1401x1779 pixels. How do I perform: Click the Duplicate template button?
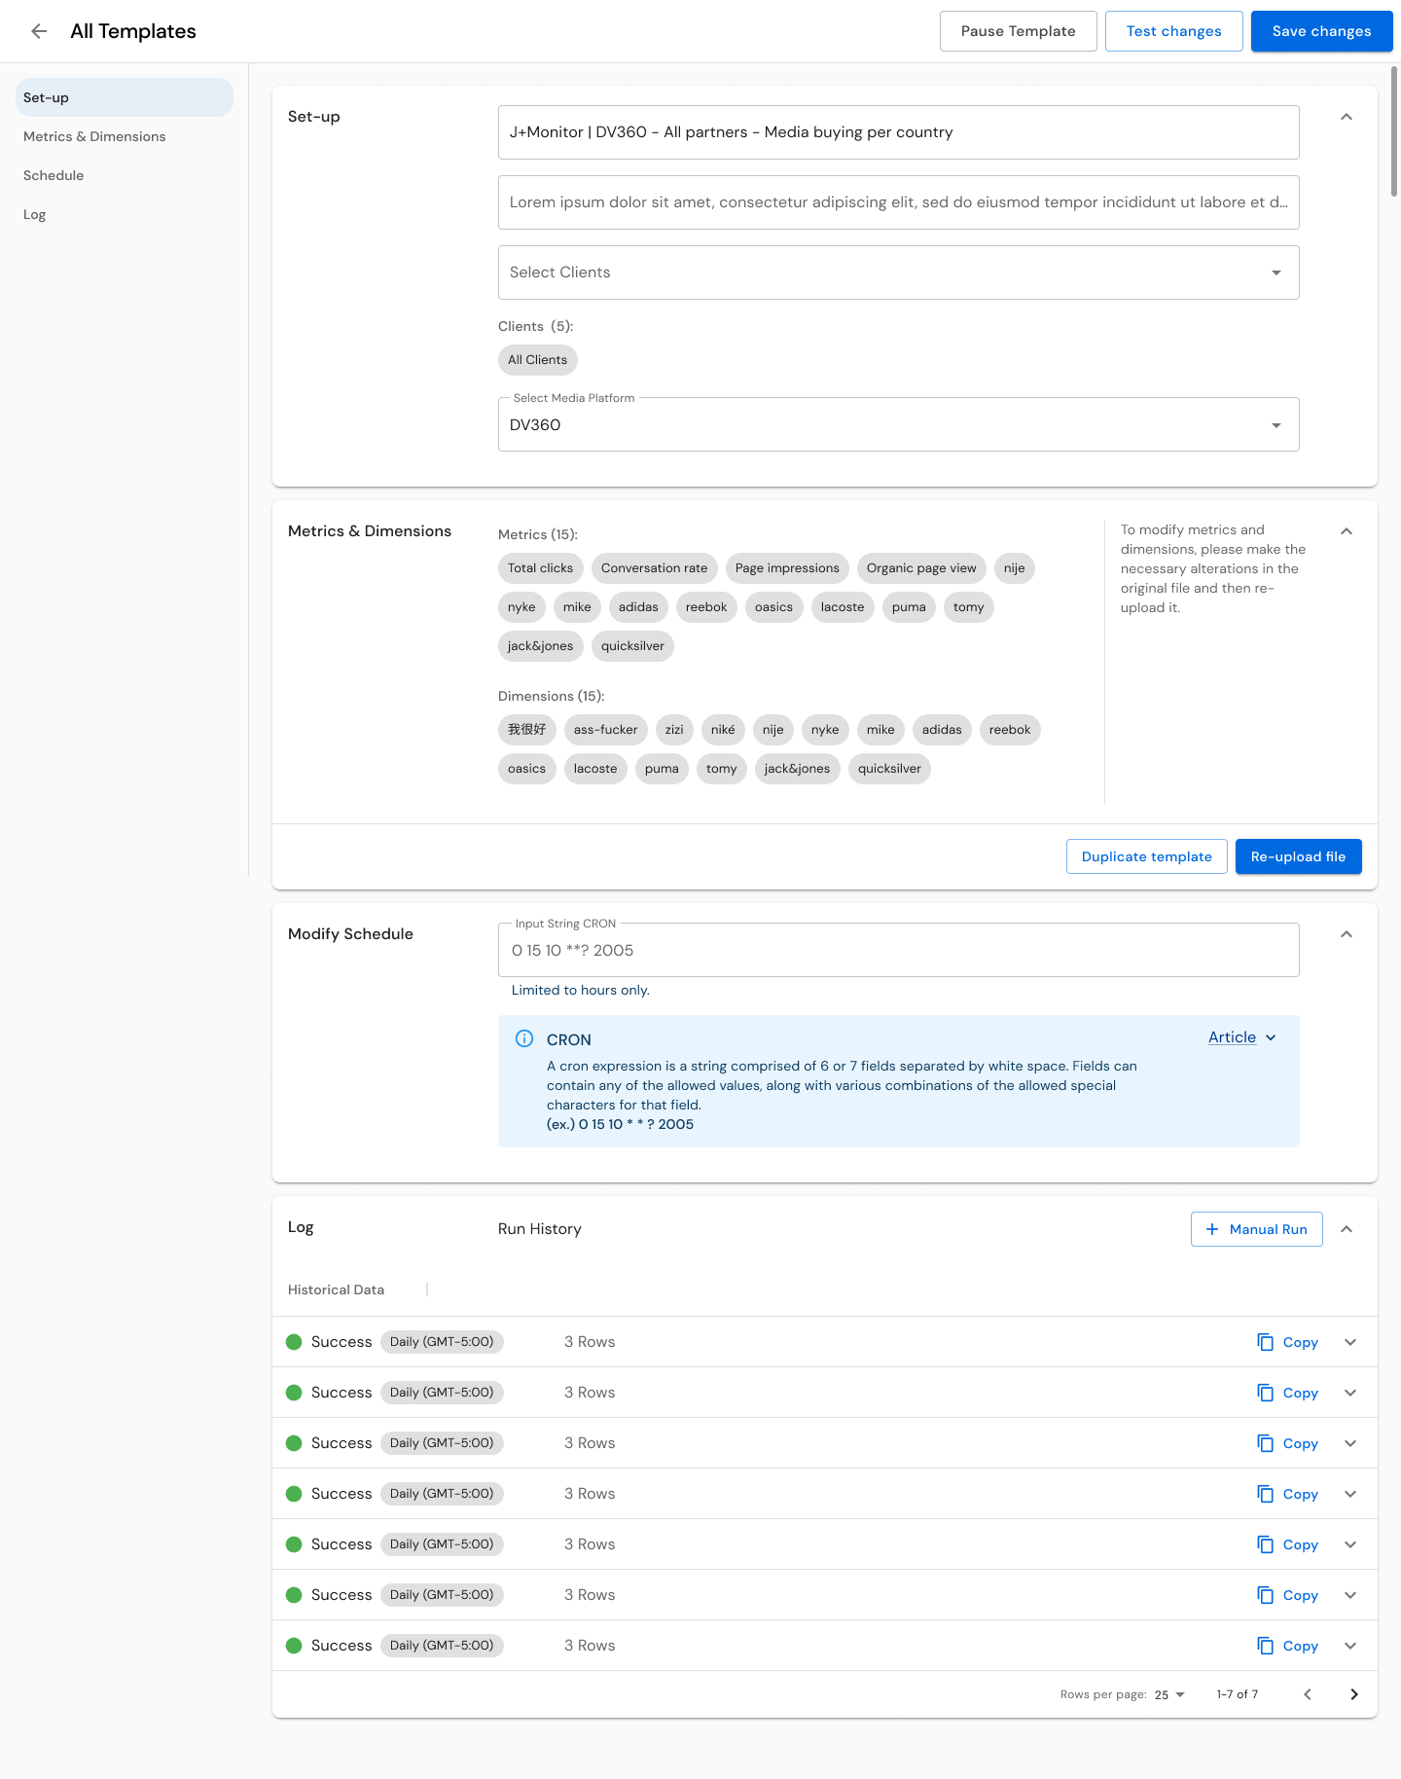pos(1147,856)
